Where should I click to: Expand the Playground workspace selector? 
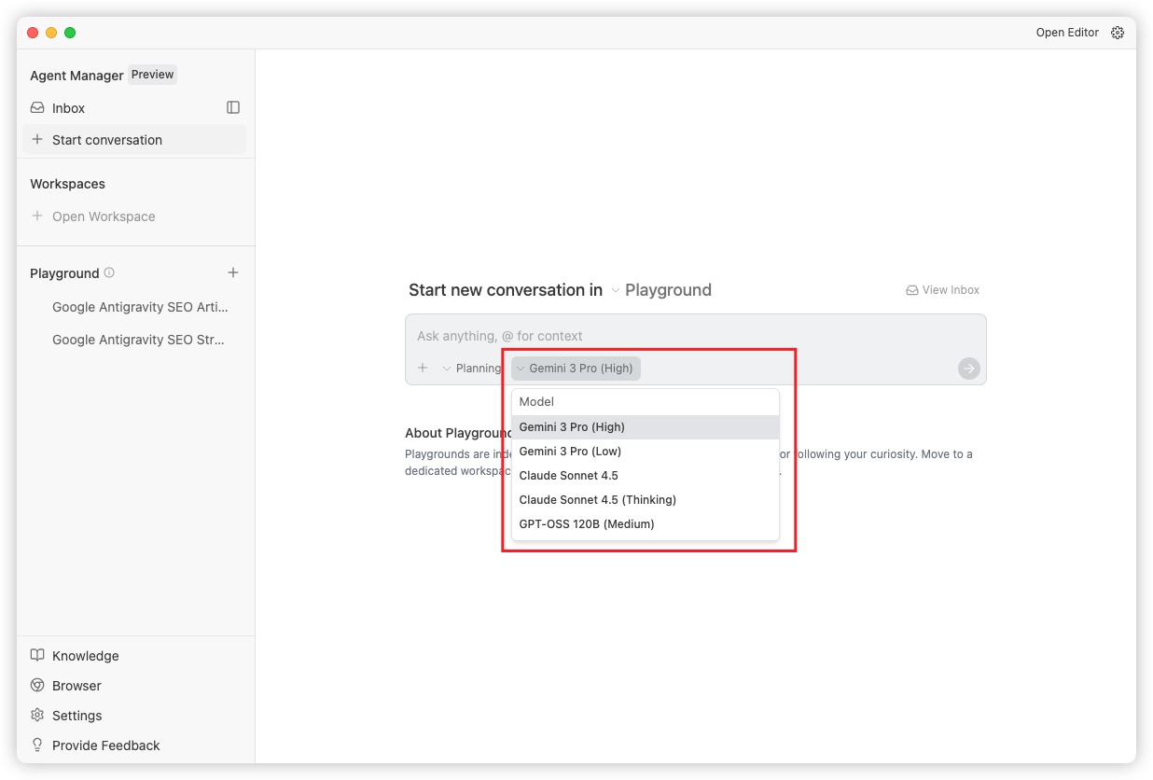[x=660, y=290]
